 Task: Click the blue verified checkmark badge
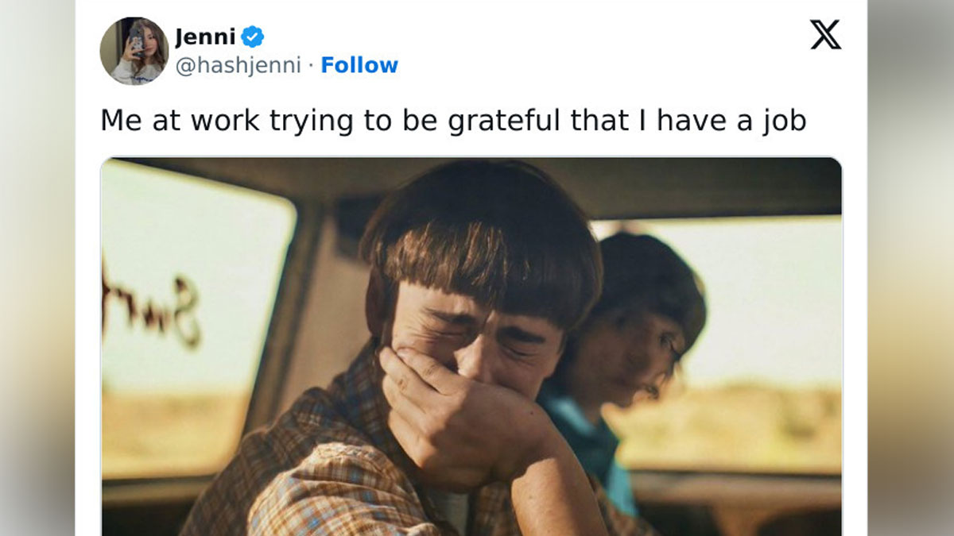click(253, 37)
